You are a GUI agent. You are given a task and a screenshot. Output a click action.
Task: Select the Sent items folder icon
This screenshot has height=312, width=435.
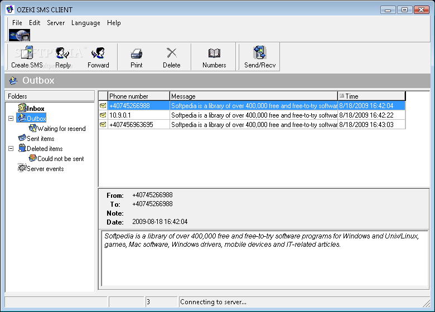22,138
